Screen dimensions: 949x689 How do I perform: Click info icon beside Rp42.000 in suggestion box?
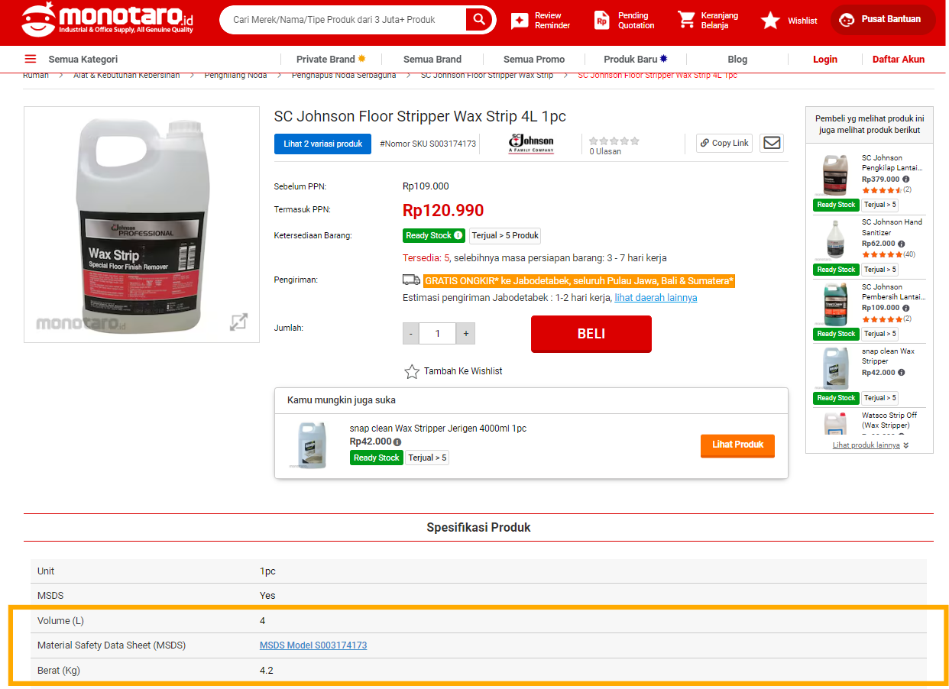point(397,442)
